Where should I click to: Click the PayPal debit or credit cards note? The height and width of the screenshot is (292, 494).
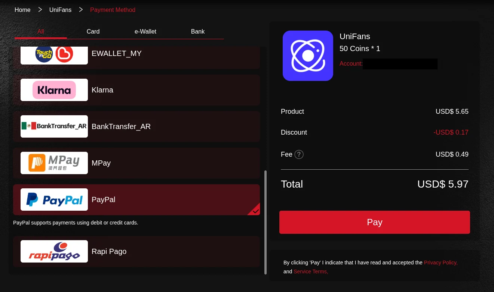pyautogui.click(x=76, y=223)
